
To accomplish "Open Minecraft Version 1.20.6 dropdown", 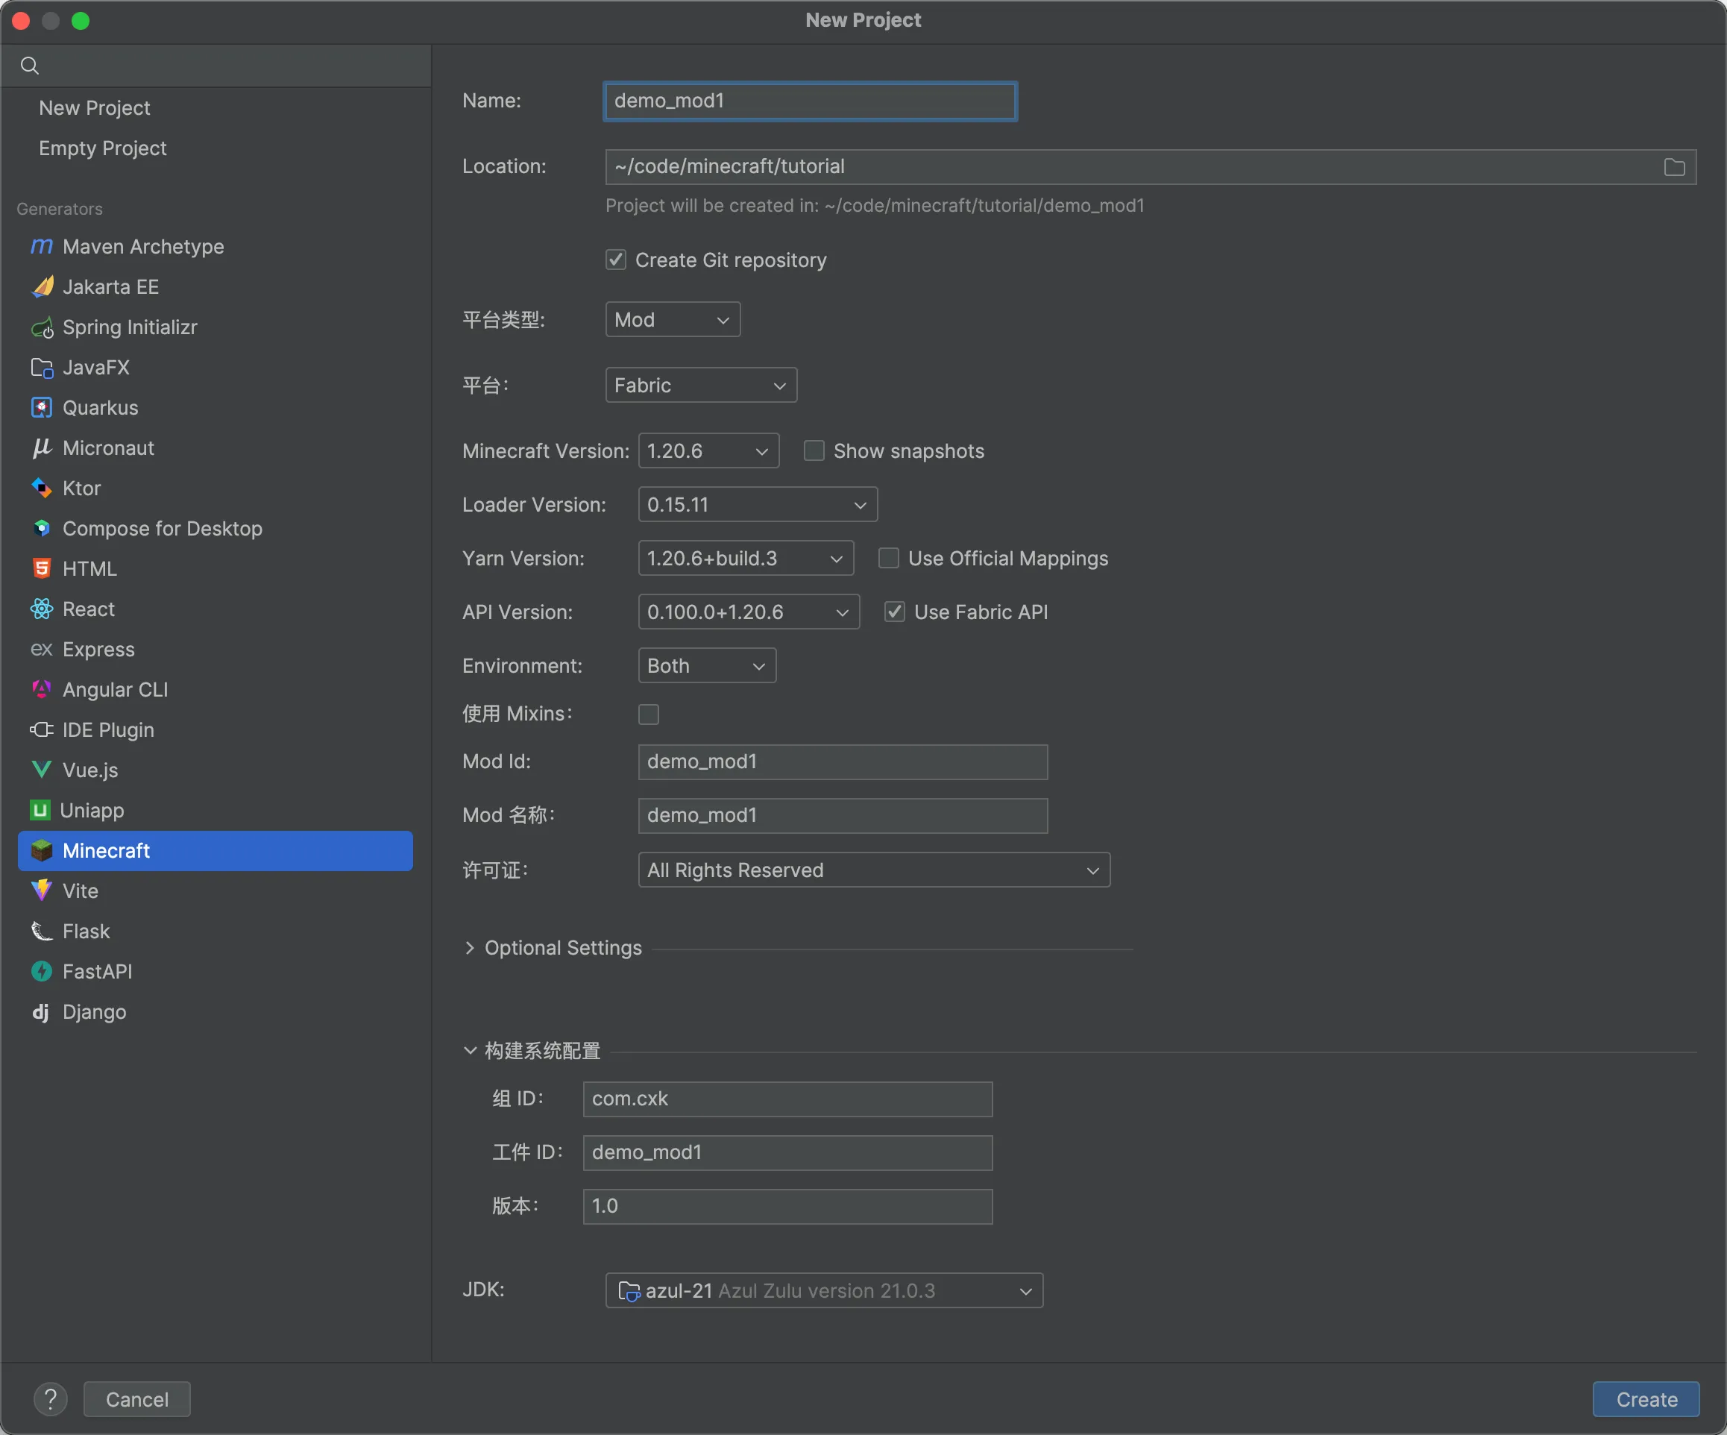I will (x=708, y=450).
